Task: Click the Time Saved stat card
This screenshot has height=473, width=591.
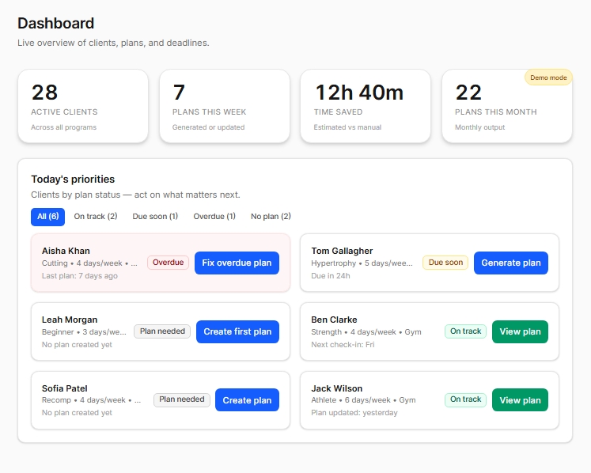Action: point(365,107)
